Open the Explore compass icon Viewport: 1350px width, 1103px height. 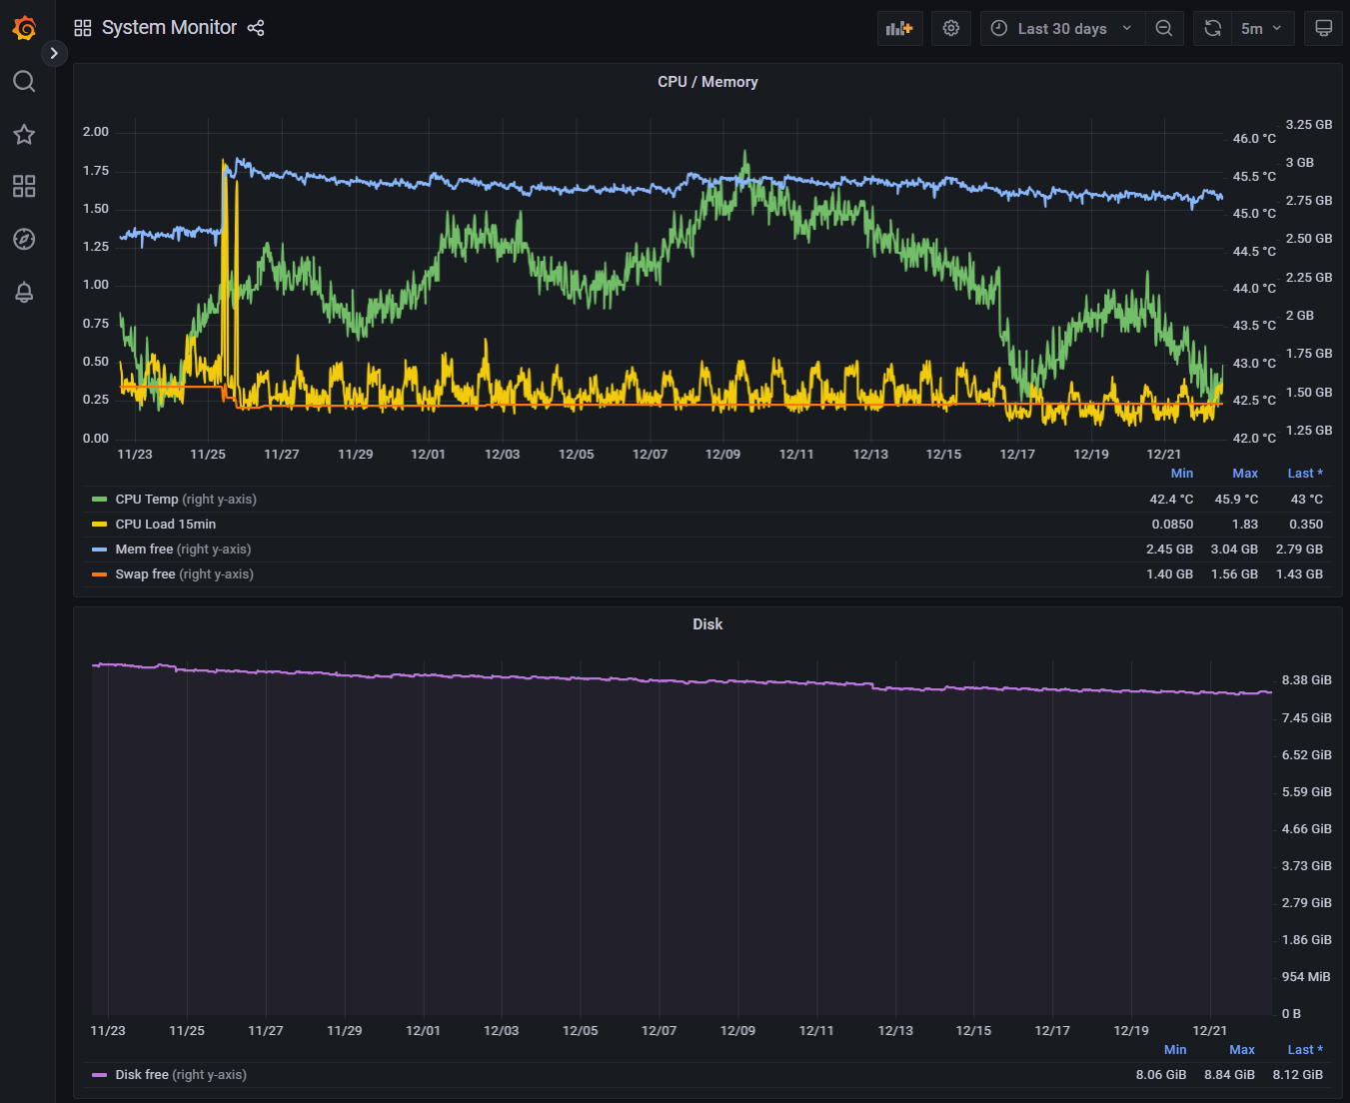24,239
